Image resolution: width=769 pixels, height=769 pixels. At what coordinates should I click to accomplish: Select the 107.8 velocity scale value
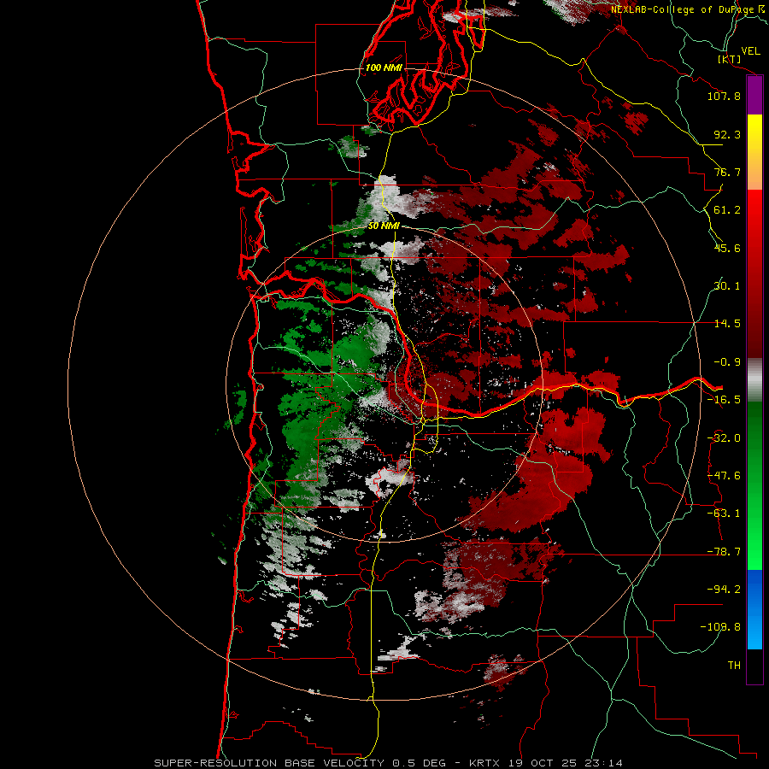(724, 96)
